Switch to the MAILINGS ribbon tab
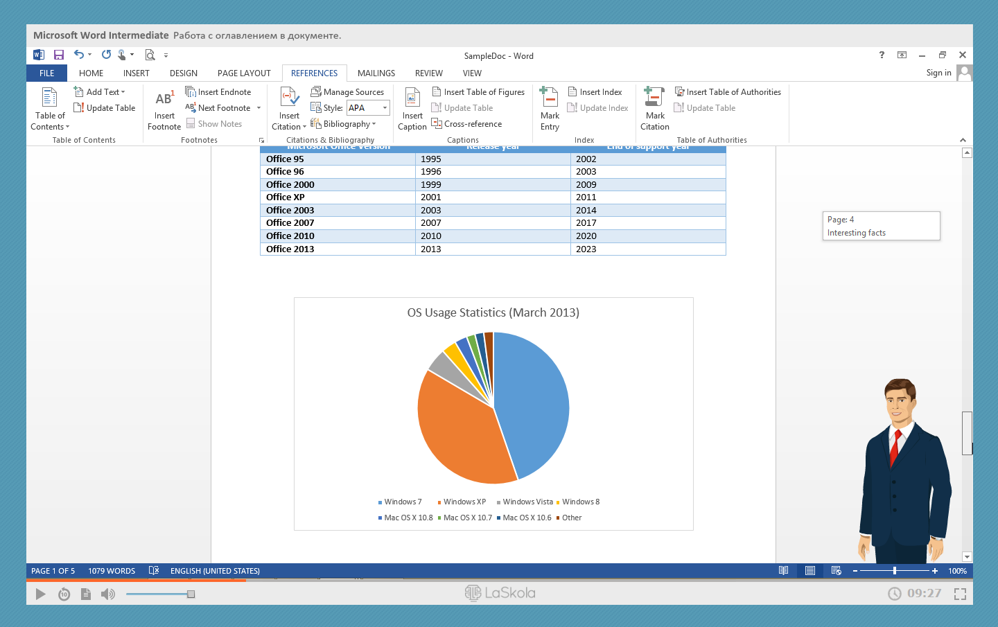The image size is (998, 627). 376,73
